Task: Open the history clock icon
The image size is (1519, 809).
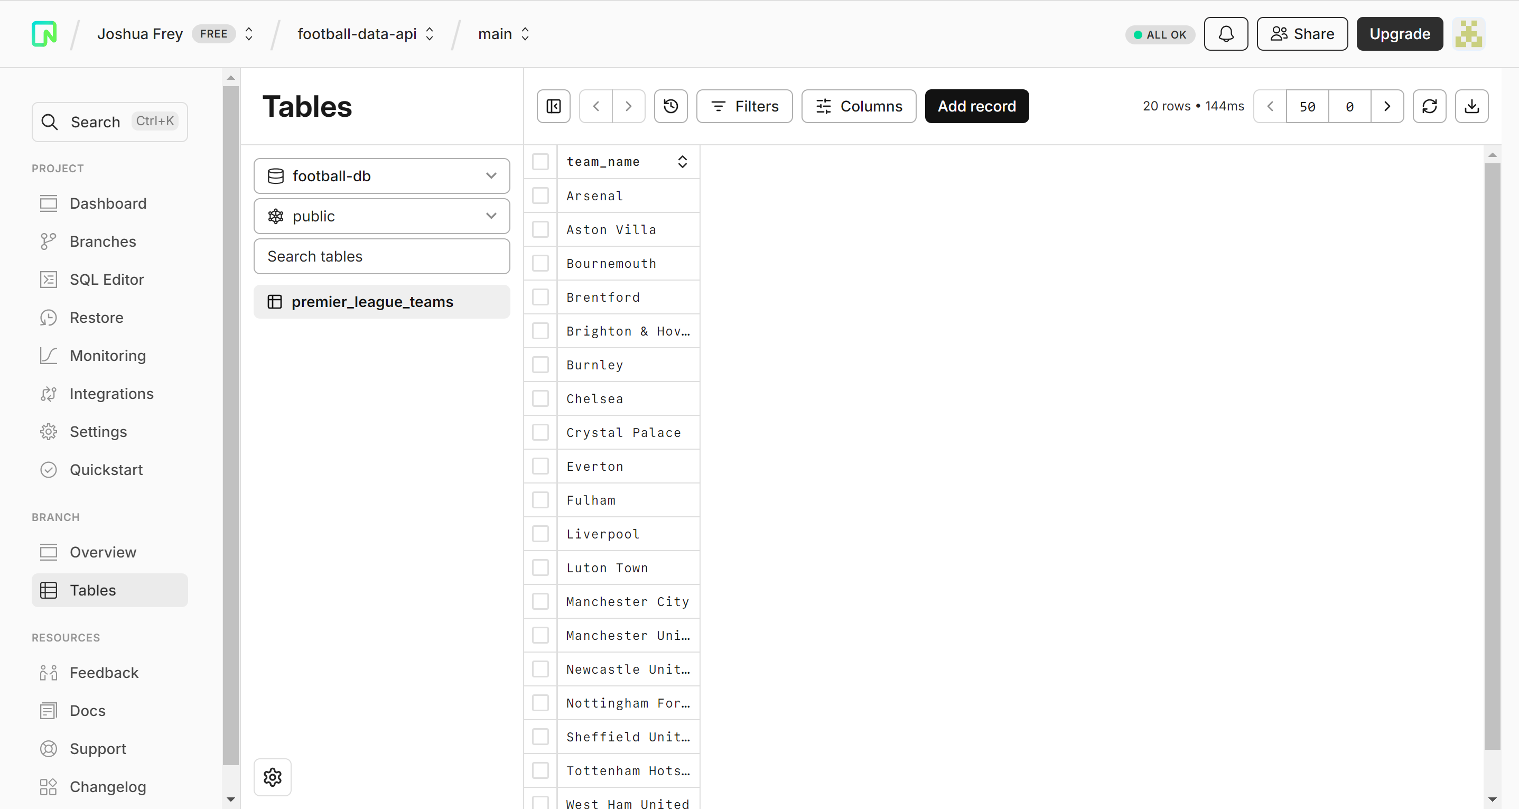Action: [670, 106]
